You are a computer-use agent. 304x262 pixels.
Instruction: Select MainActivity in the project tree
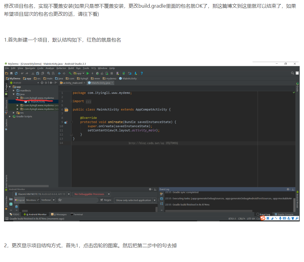(38, 102)
